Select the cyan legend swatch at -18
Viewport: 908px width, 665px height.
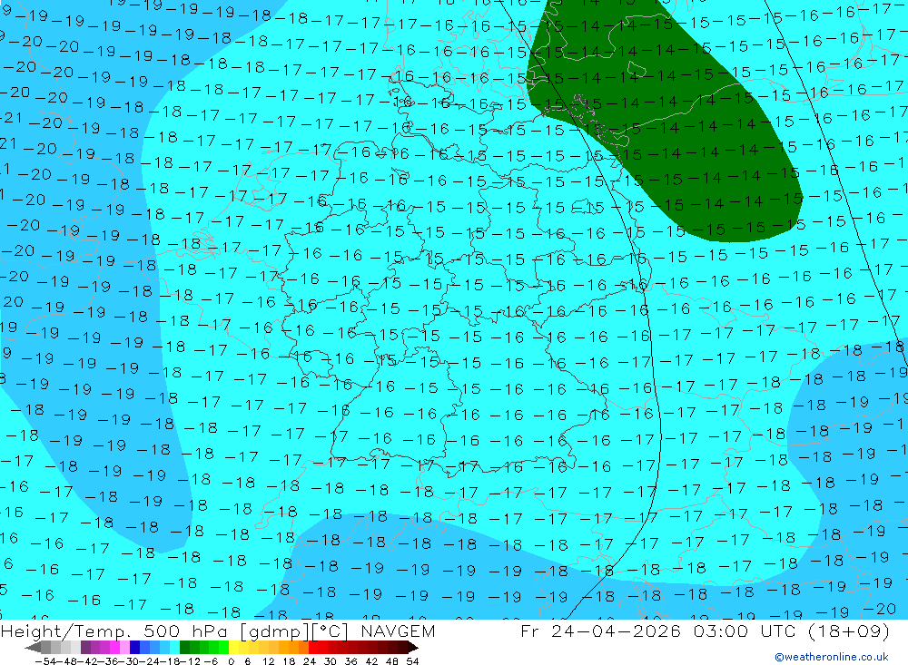coord(174,648)
